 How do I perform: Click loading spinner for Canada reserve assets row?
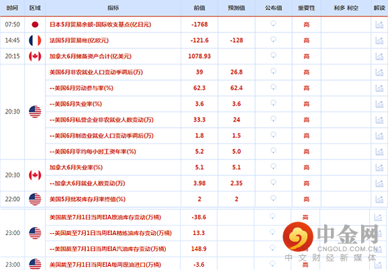273,55
